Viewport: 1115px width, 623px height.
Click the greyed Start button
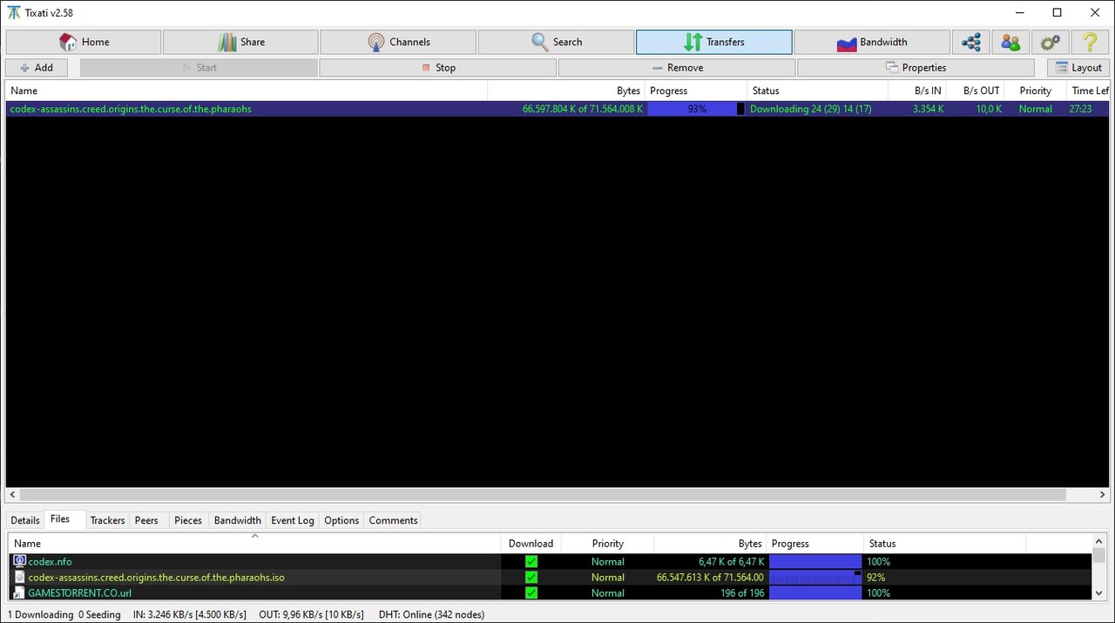click(x=199, y=67)
